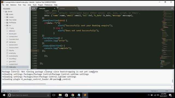Click the unsaved dot on index.php tab
Screen dimensions: 175x98
click(x=55, y=8)
